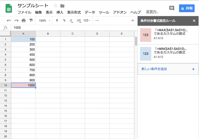Image resolution: width=199 pixels, height=139 pixels.
Task: Open the comments speech bubble icon
Action: [172, 8]
